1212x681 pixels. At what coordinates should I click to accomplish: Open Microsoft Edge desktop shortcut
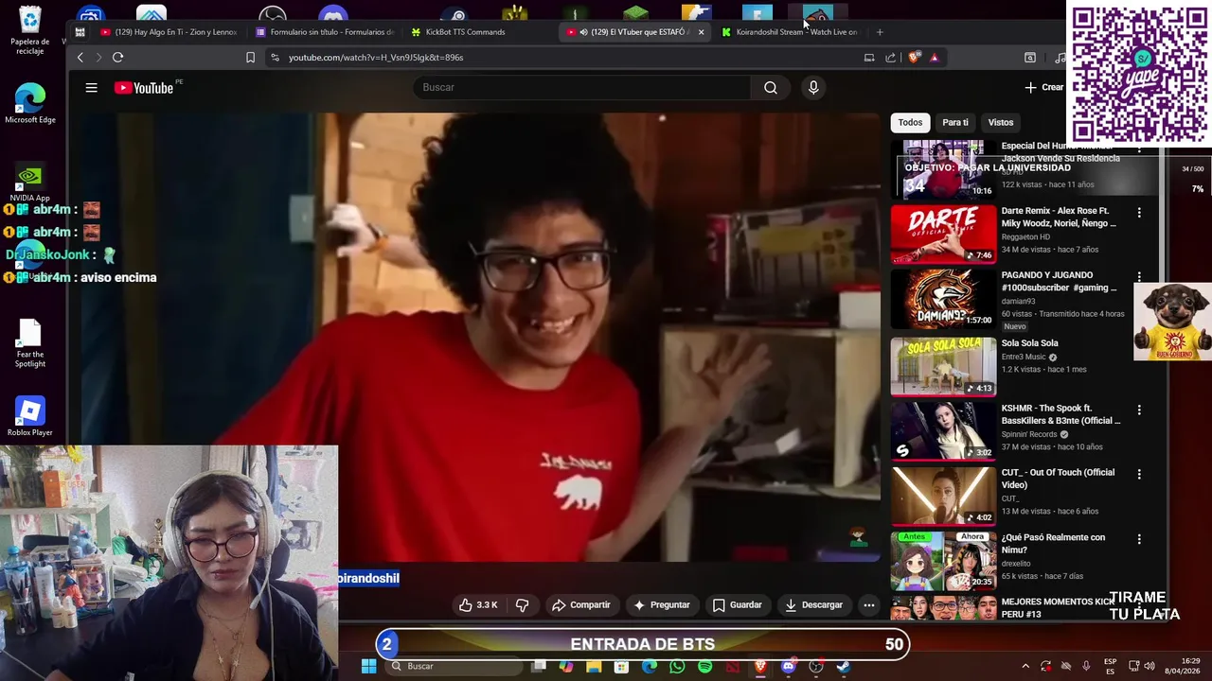coord(30,104)
